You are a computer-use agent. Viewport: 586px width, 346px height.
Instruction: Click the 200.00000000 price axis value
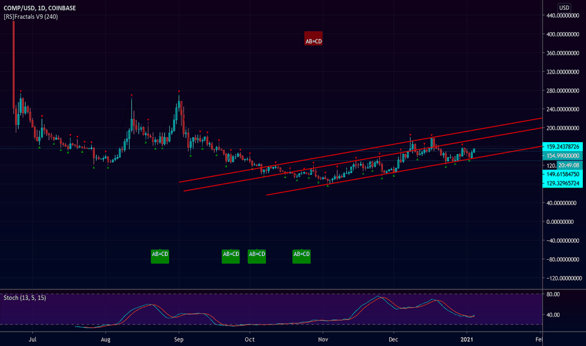click(563, 128)
